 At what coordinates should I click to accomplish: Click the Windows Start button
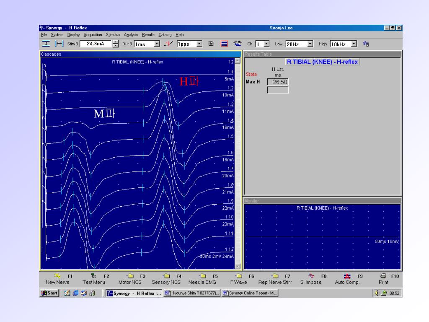pos(49,293)
